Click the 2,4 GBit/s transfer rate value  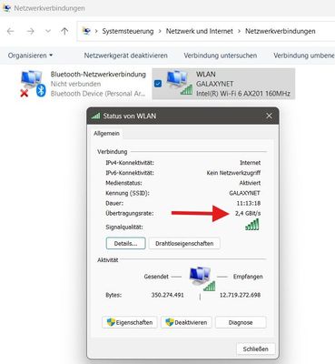coord(248,213)
